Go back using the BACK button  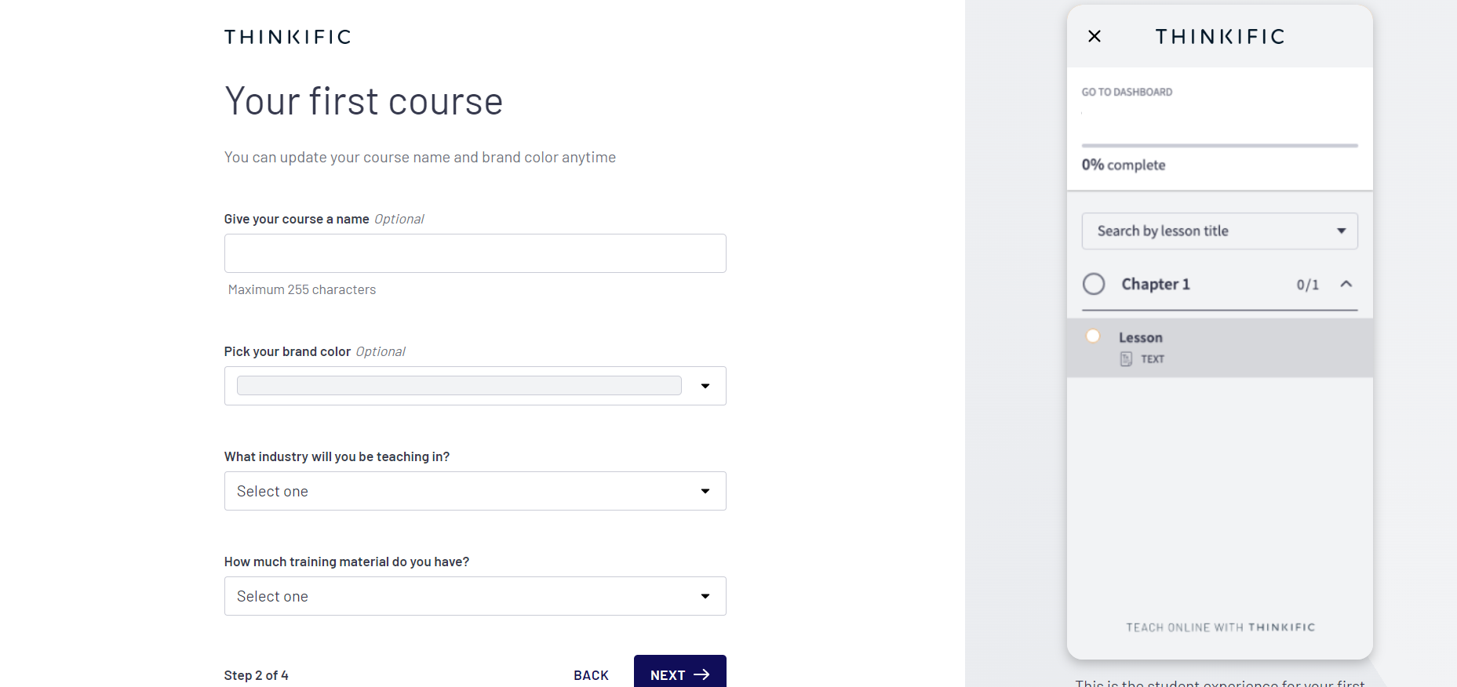point(591,675)
